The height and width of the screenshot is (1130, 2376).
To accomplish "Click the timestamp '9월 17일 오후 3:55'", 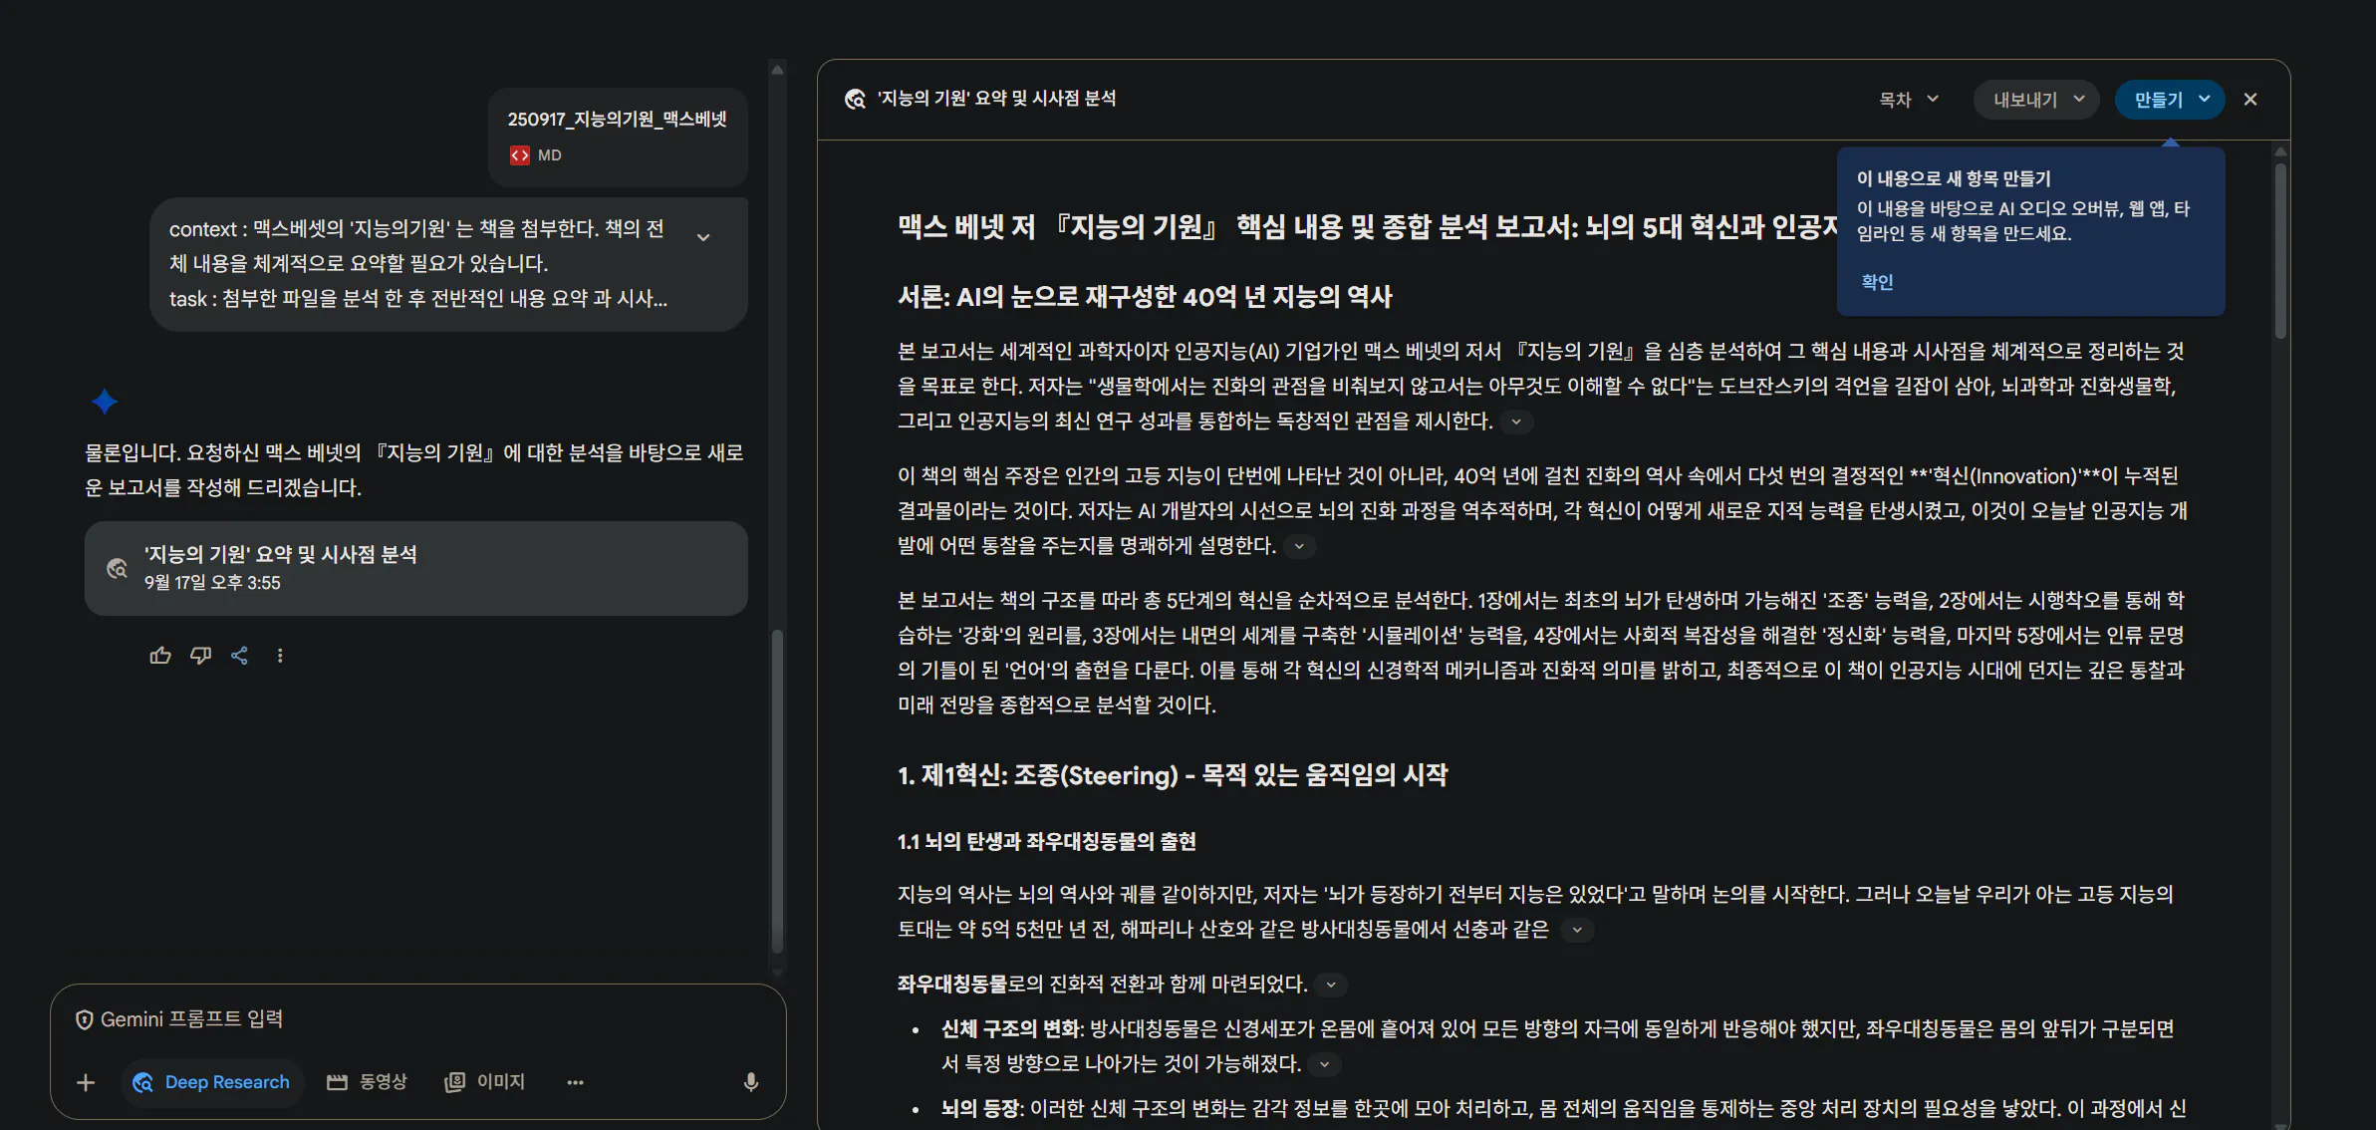I will 212,583.
